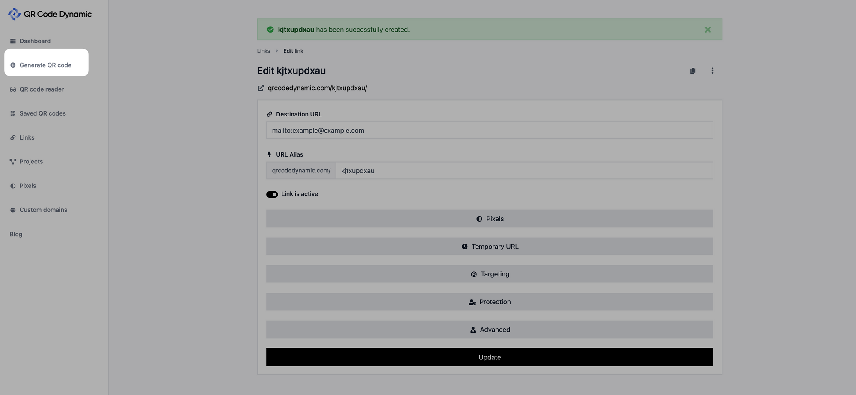Click the qrcodedynamic.com/ alias prefix
The image size is (856, 395).
tap(301, 171)
